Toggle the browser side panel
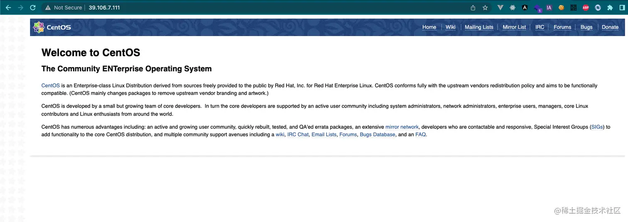The height and width of the screenshot is (222, 628). click(x=622, y=7)
